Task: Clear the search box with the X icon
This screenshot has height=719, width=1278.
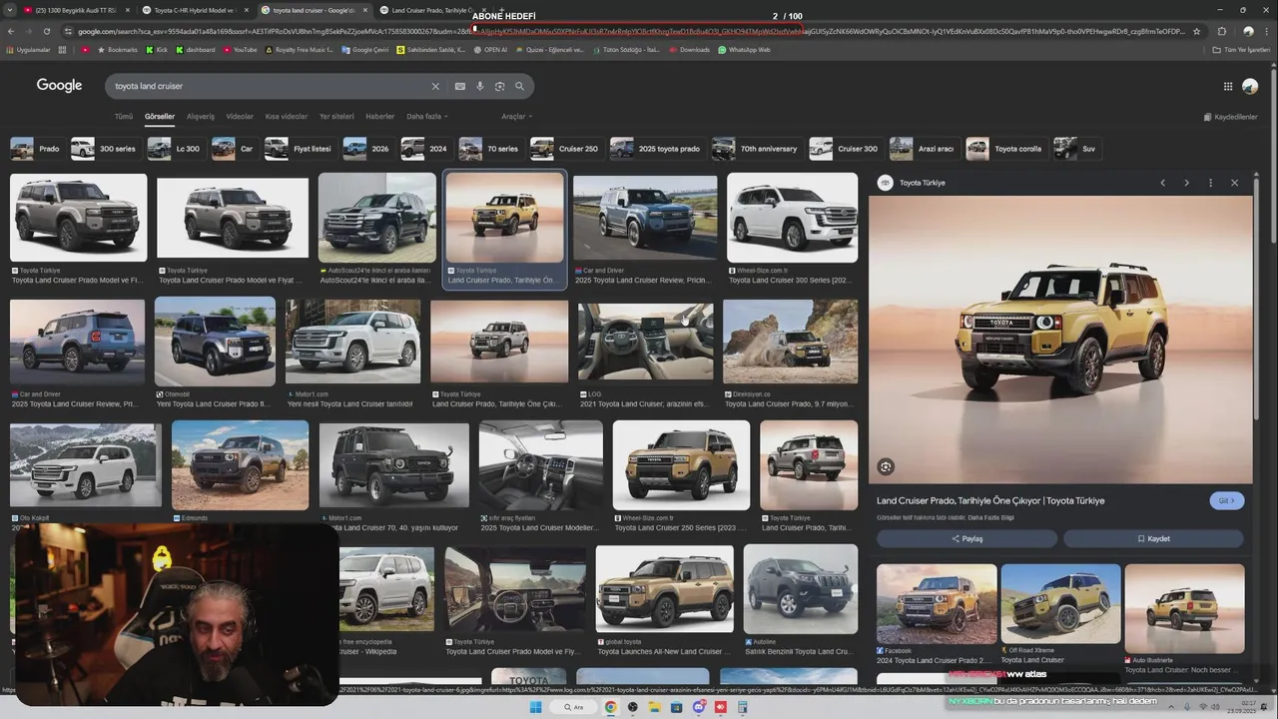Action: [435, 86]
